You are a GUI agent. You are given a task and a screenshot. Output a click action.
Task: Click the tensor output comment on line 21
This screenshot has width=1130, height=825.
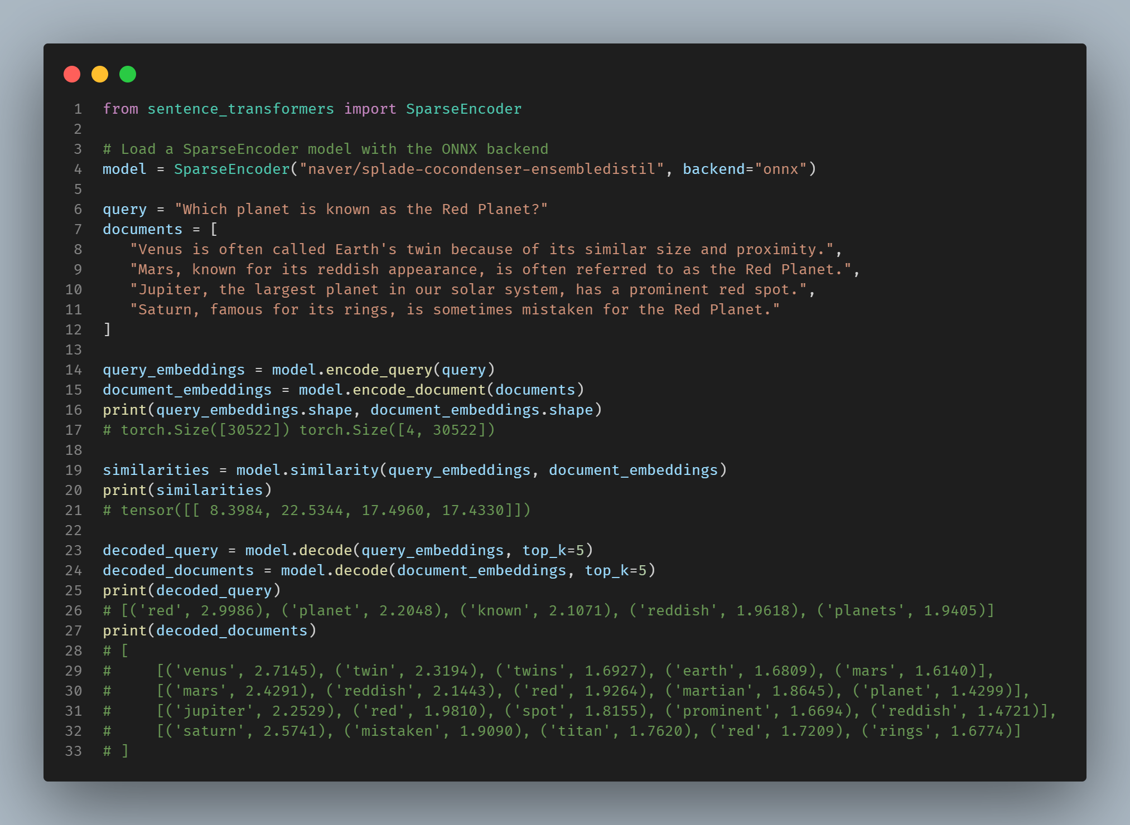[316, 510]
